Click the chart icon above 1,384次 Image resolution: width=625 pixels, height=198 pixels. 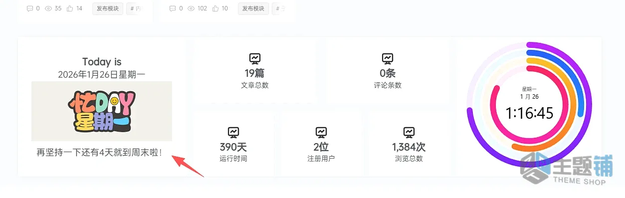tap(409, 132)
